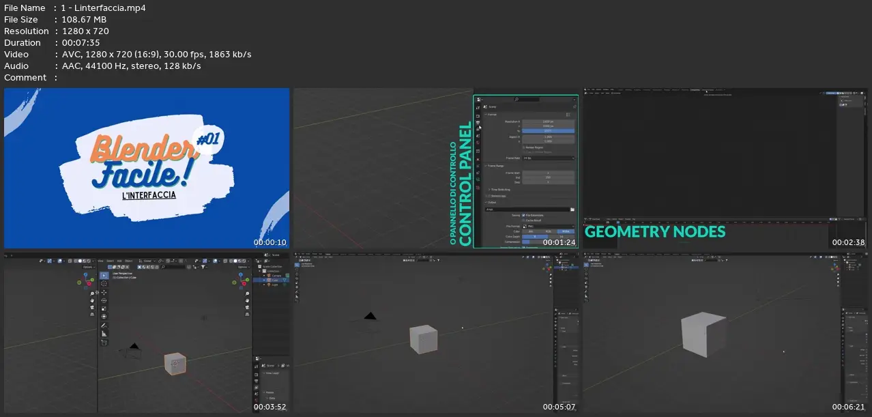The image size is (872, 417).
Task: Click the Frame Start field
Action: (x=548, y=173)
